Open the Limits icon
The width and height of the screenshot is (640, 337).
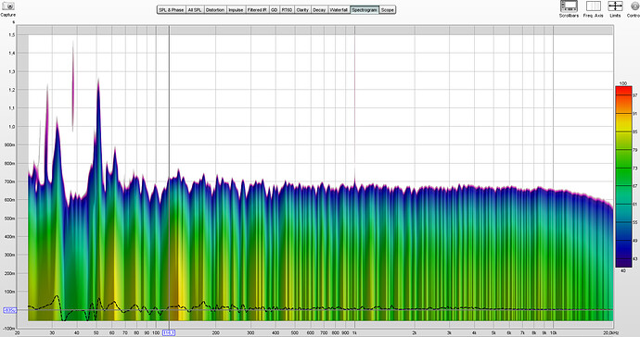tap(615, 6)
